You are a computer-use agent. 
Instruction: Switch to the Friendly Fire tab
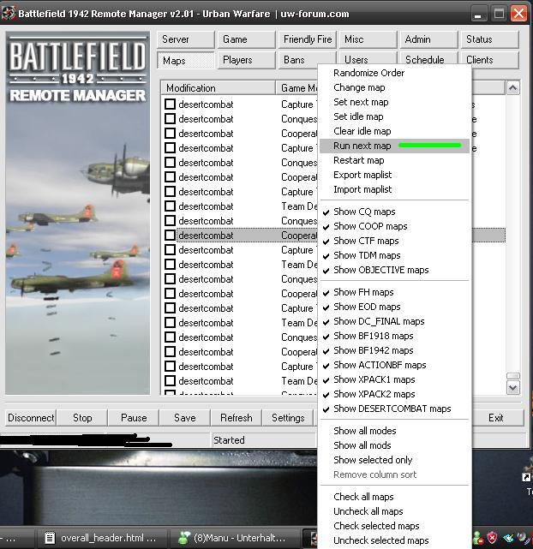(x=307, y=39)
